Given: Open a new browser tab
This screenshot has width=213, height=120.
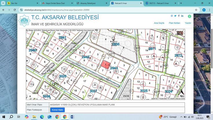Looking at the screenshot, I should click(x=181, y=3).
